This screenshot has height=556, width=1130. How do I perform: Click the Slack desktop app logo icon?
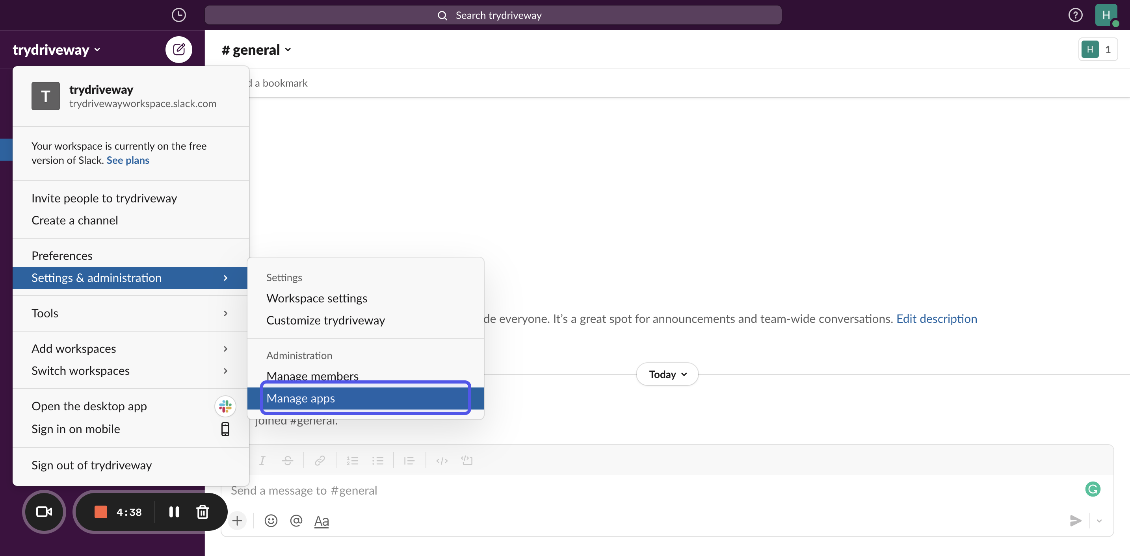pyautogui.click(x=225, y=406)
